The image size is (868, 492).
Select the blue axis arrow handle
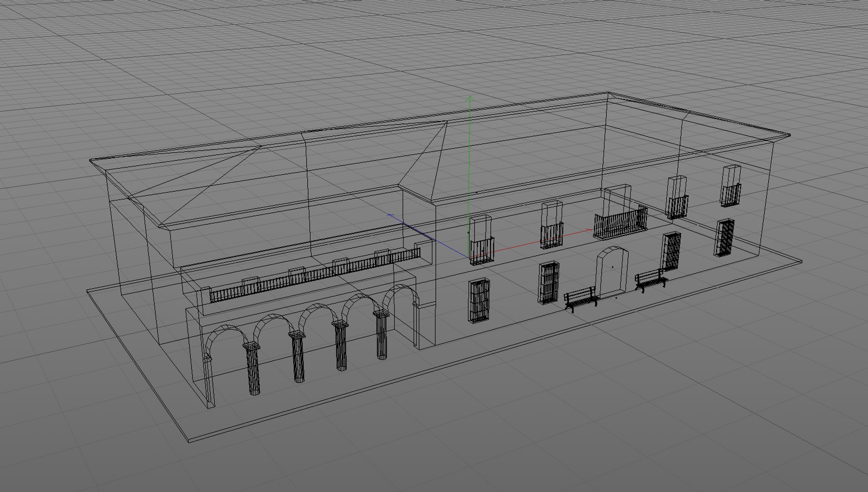(391, 215)
